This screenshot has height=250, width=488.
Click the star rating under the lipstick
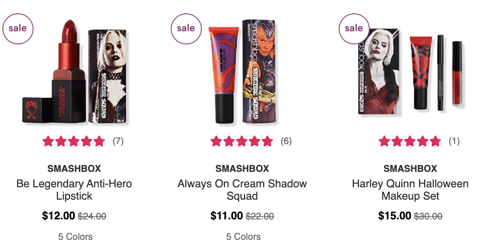pos(74,141)
